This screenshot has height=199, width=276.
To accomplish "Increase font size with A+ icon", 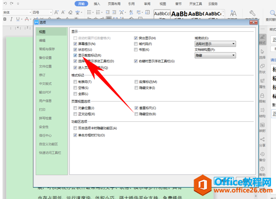I will [x=57, y=12].
